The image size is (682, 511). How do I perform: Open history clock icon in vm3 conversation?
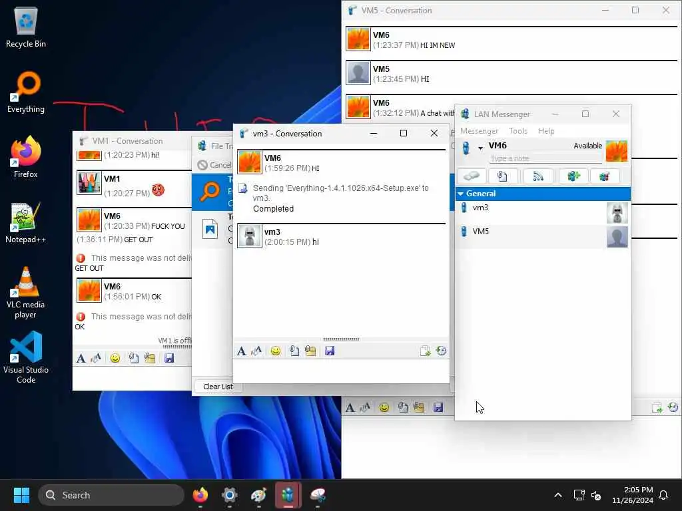441,351
